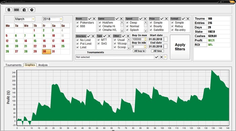236x131 pixels.
Task: Open the Analysis tab
Action: click(43, 65)
